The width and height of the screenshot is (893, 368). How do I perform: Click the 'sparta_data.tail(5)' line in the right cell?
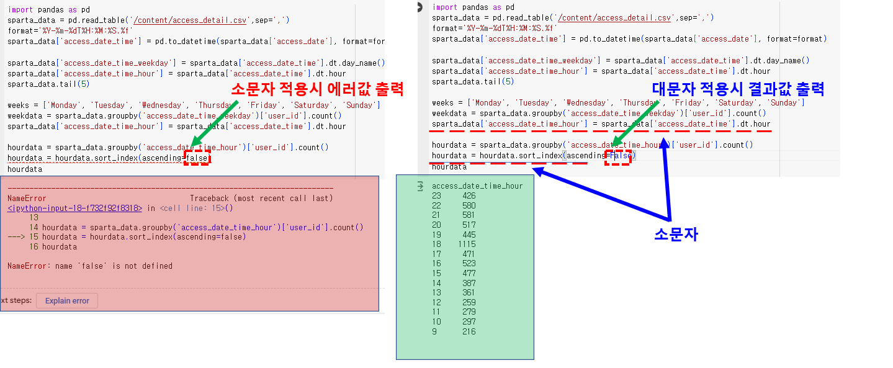pos(473,81)
